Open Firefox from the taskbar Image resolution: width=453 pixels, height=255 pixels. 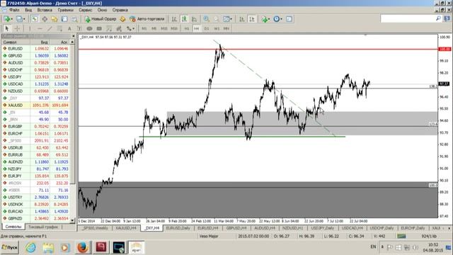[x=82, y=247]
